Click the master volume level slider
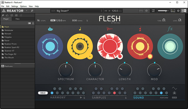Screen dimensions: 188x109 (x=163, y=11)
